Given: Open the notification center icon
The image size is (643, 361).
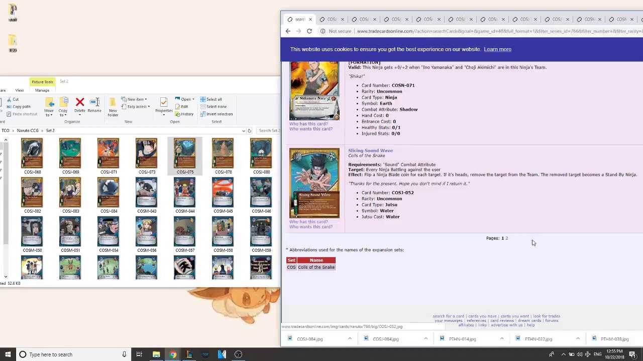Looking at the screenshot, I should click(x=632, y=354).
